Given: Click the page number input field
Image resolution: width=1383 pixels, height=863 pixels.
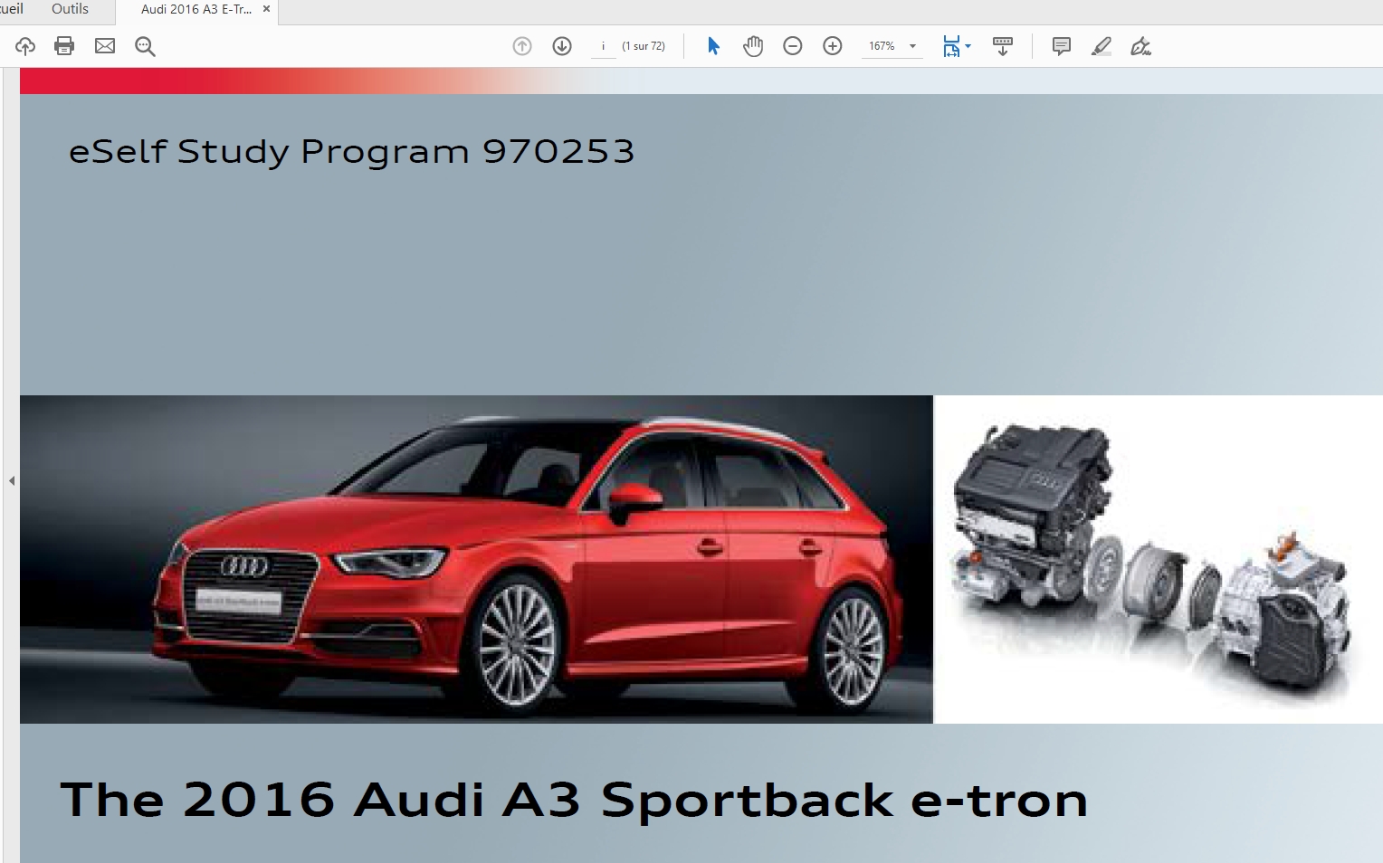Looking at the screenshot, I should click(603, 46).
